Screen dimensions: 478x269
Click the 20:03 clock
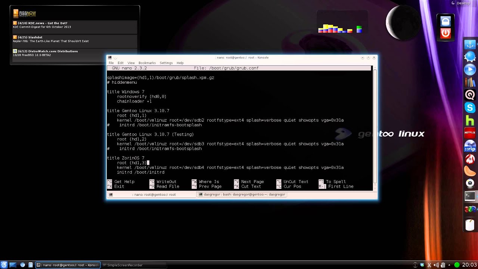(x=469, y=265)
